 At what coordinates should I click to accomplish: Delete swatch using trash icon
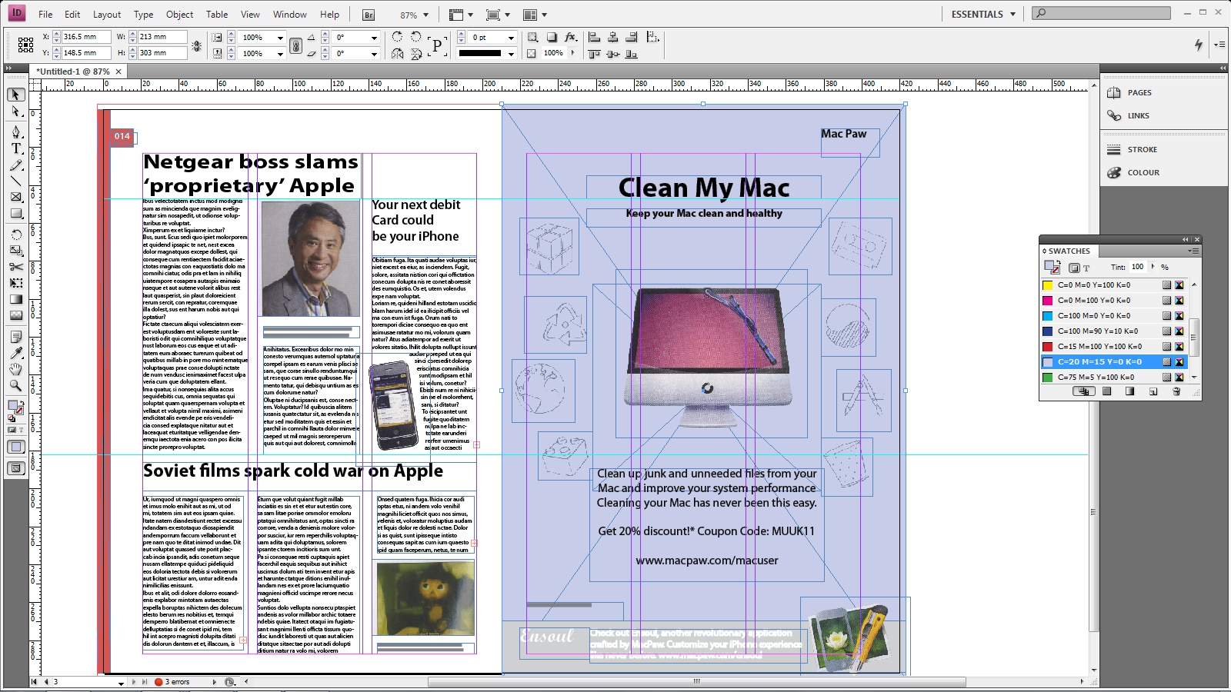1176,391
